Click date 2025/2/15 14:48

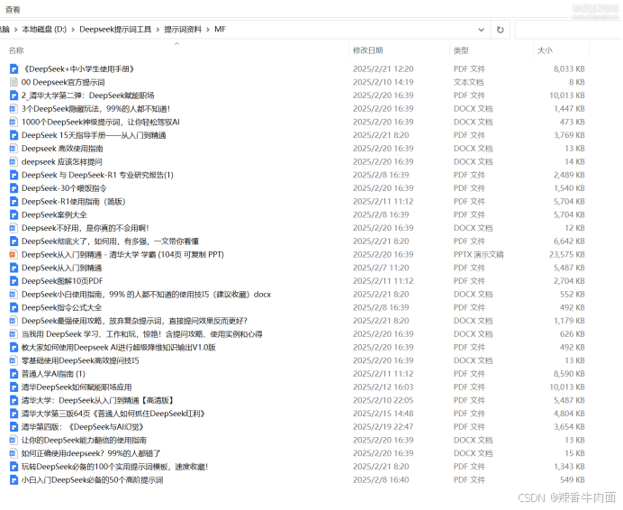(x=383, y=414)
